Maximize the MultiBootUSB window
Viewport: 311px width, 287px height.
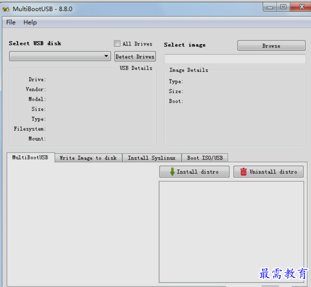(283, 7)
